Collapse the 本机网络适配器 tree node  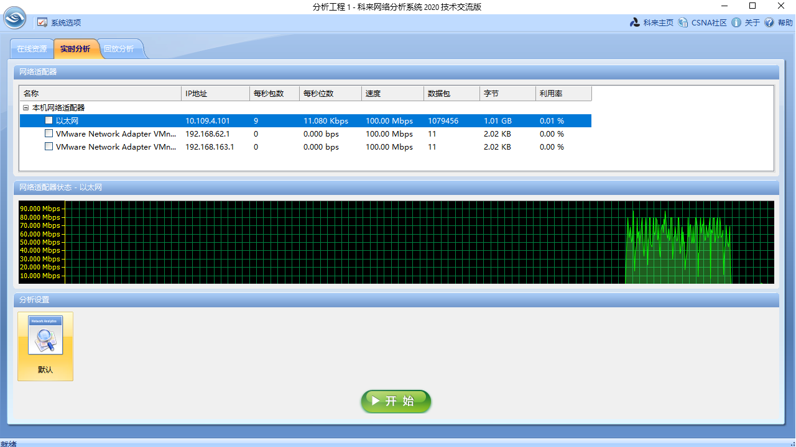point(25,108)
